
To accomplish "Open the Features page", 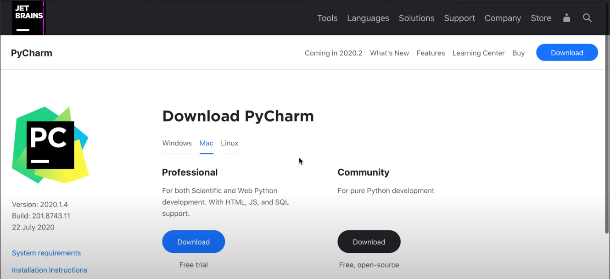I will tap(431, 53).
